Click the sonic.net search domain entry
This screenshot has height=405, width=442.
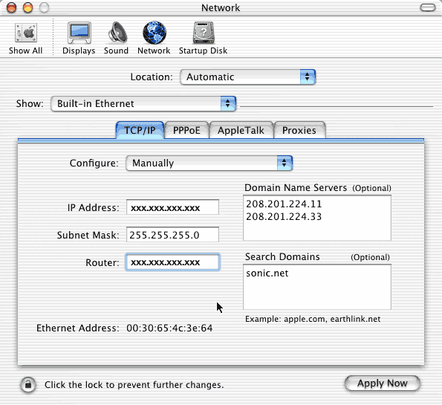click(x=267, y=273)
